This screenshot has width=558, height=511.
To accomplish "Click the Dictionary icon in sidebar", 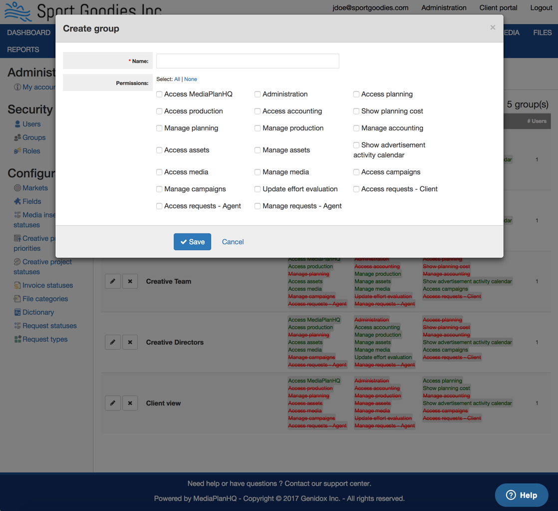I will tap(17, 312).
